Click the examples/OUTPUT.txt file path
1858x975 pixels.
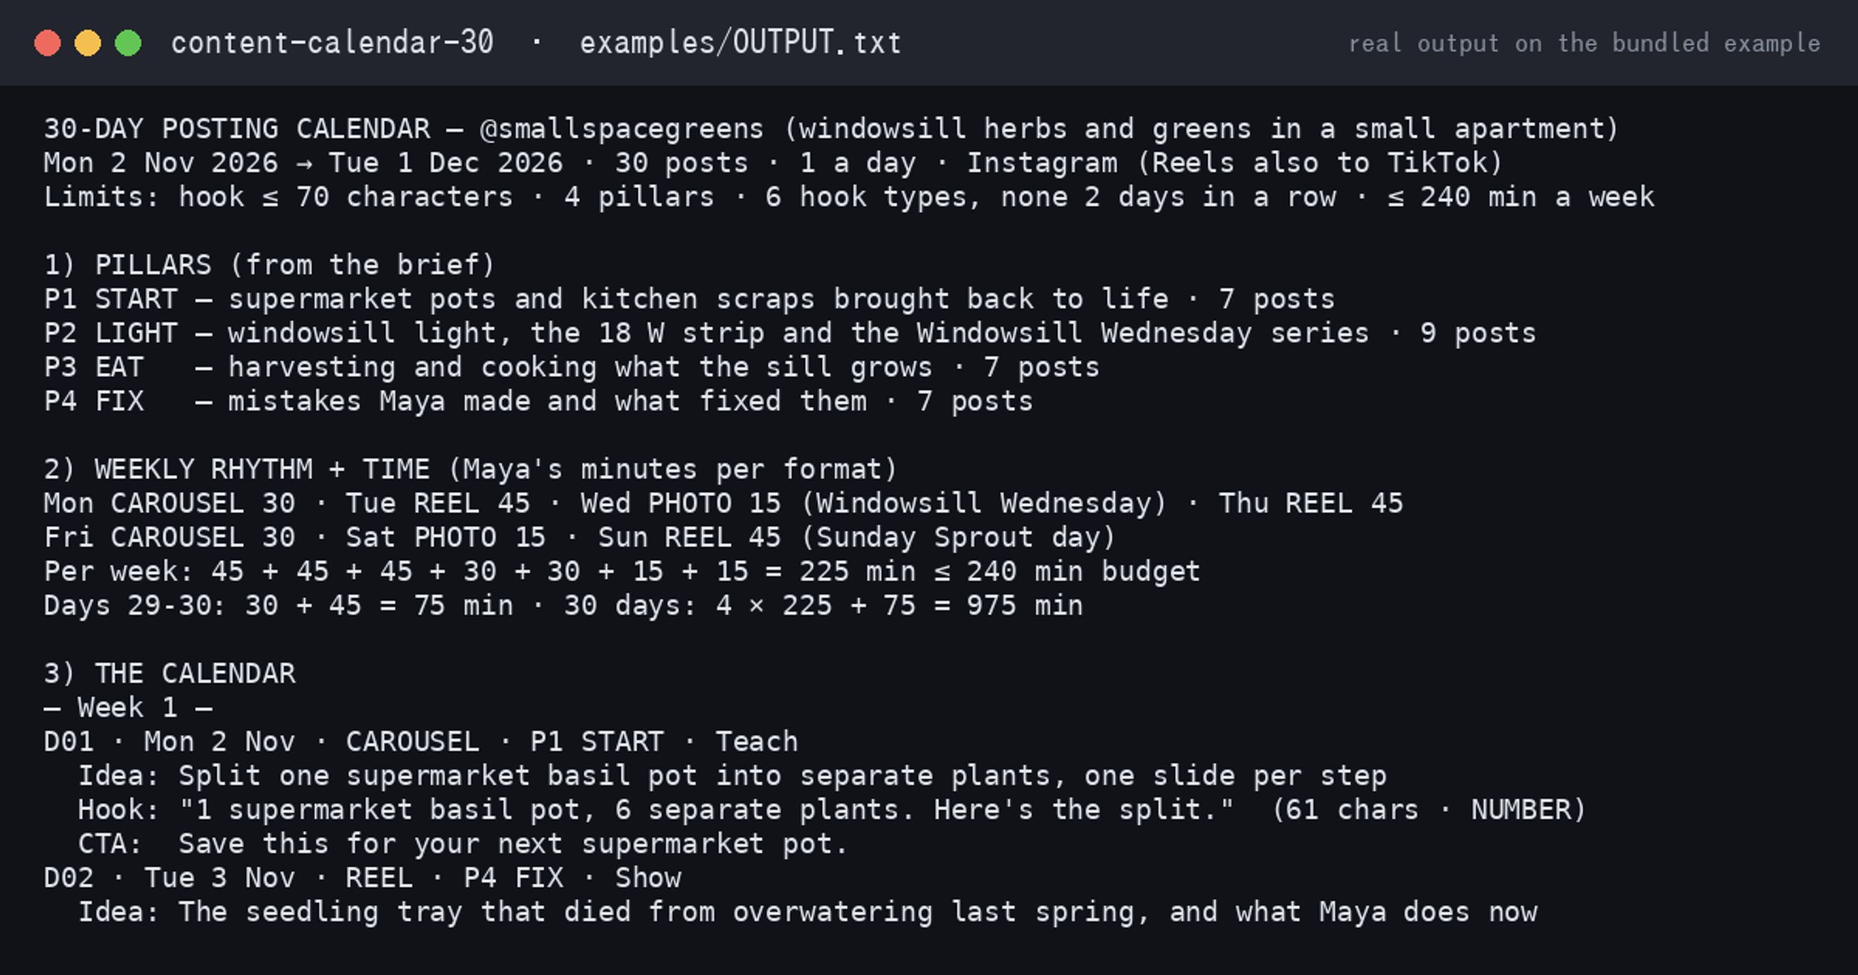tap(740, 43)
